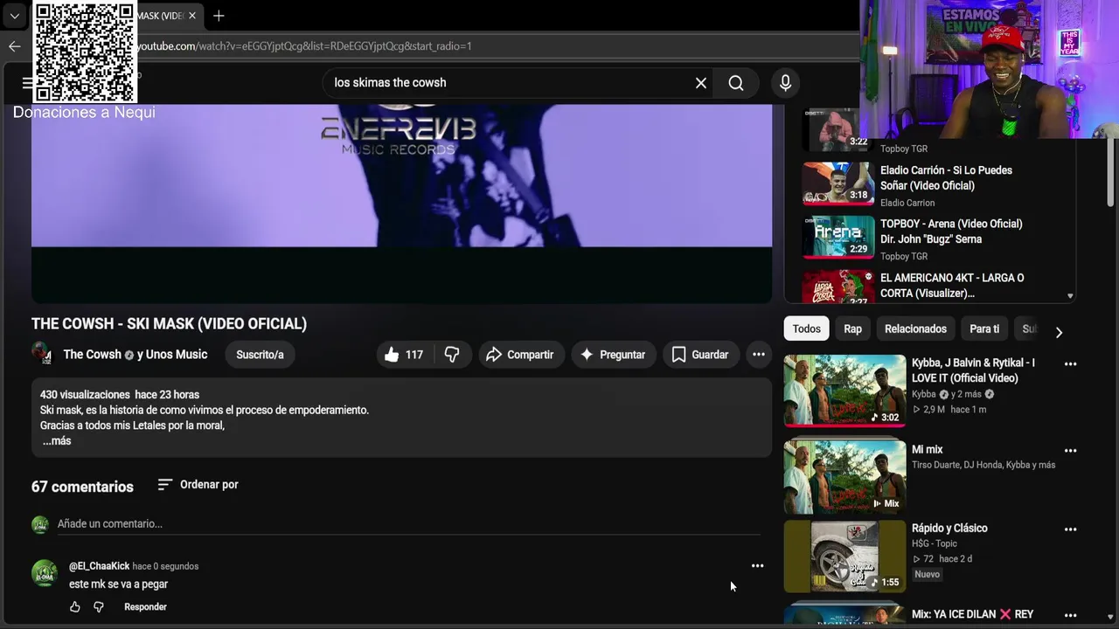This screenshot has width=1119, height=629.
Task: Like the 'este mk se va a pegar' comment
Action: click(75, 607)
